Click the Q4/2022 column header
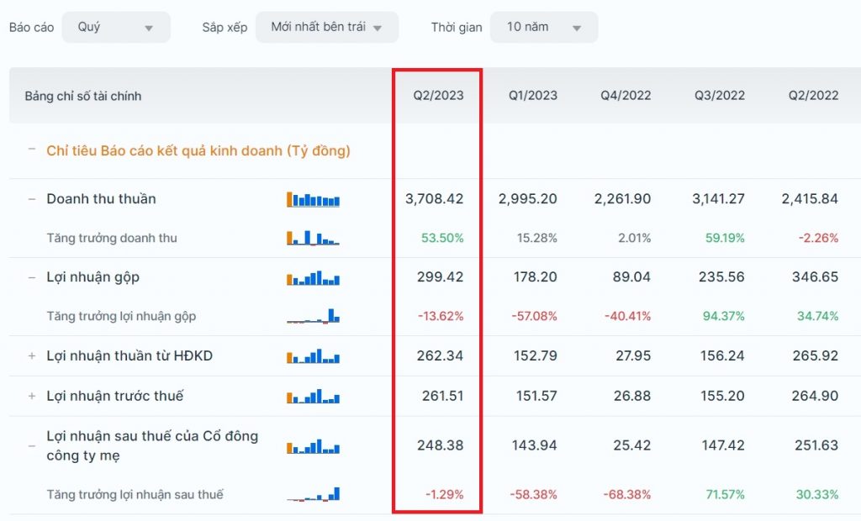The height and width of the screenshot is (521, 861). tap(626, 96)
